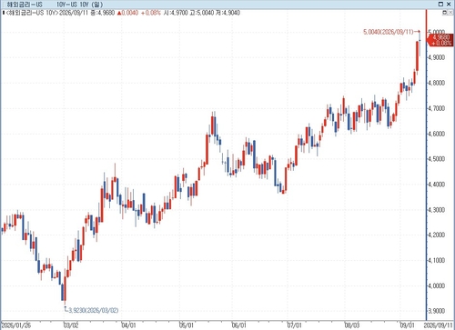Click the 시:4.9700 open value

[176, 13]
